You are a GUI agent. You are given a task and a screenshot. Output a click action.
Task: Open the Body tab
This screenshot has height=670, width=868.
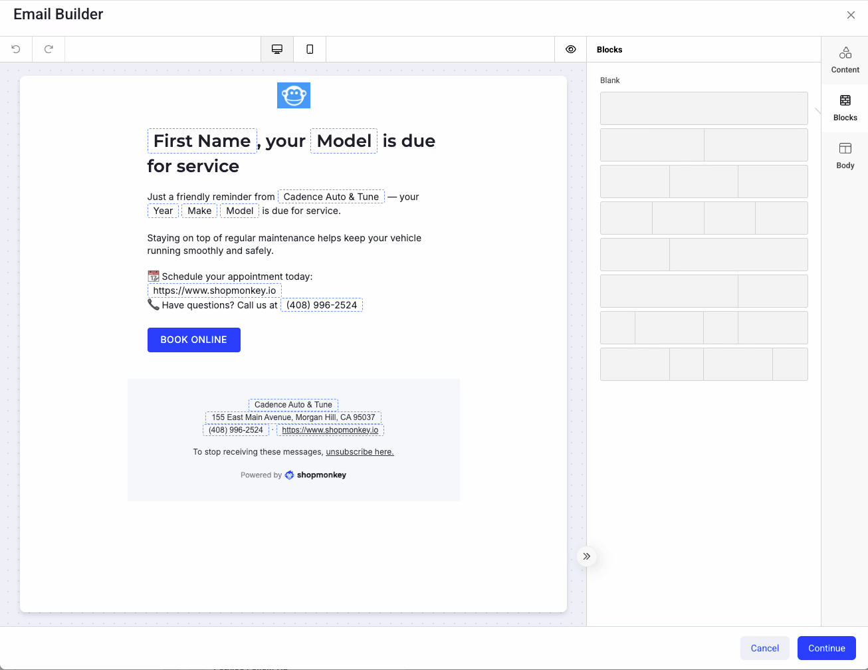pyautogui.click(x=845, y=156)
